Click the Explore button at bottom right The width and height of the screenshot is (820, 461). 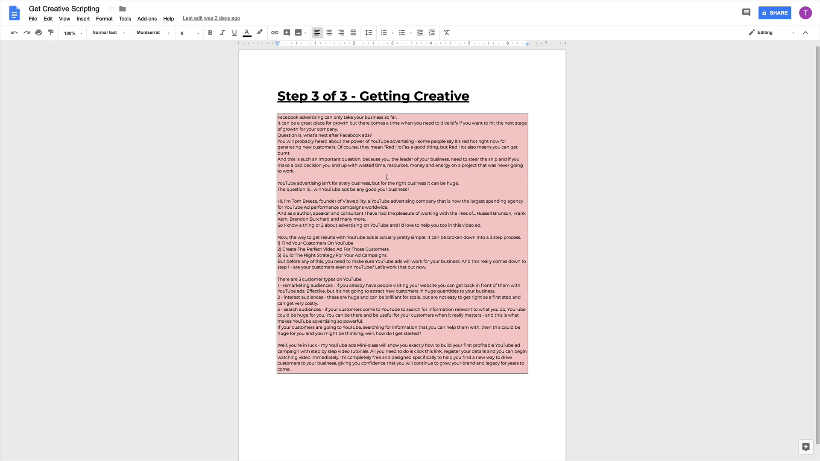[805, 447]
